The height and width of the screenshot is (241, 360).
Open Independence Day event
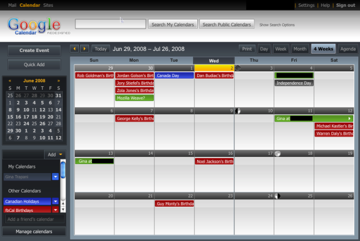[x=294, y=83]
